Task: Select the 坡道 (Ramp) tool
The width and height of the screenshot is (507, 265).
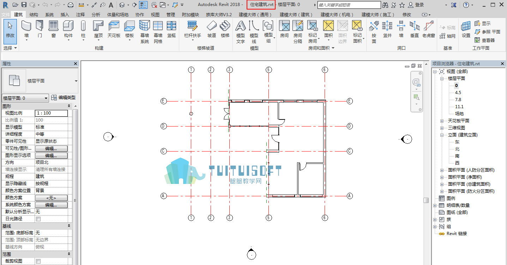Action: 211,29
